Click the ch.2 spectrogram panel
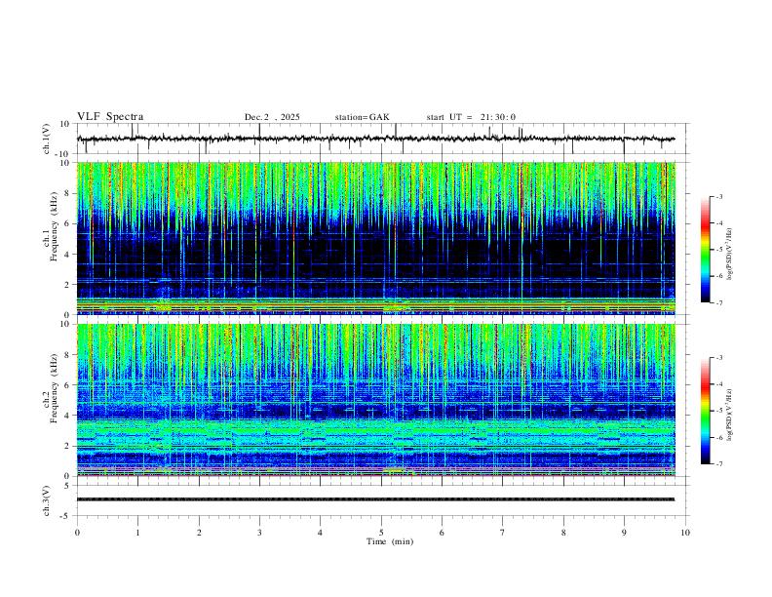The image size is (772, 597). (375, 400)
